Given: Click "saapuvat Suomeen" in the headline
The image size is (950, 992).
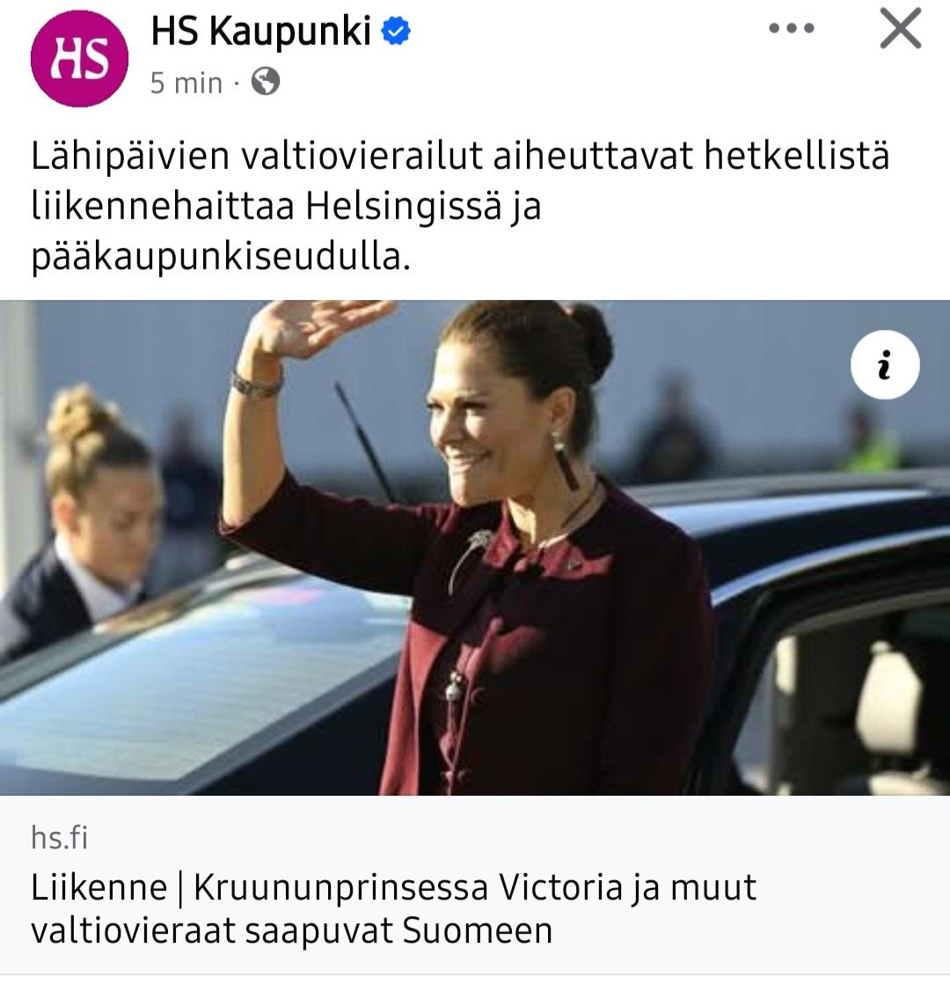Looking at the screenshot, I should coord(398,930).
